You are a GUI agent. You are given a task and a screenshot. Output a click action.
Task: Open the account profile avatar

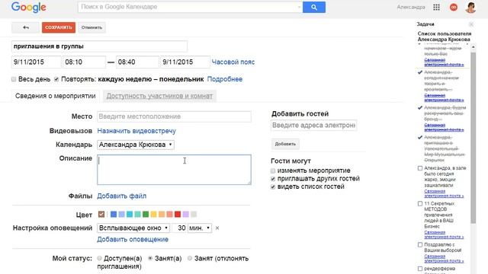coord(470,7)
